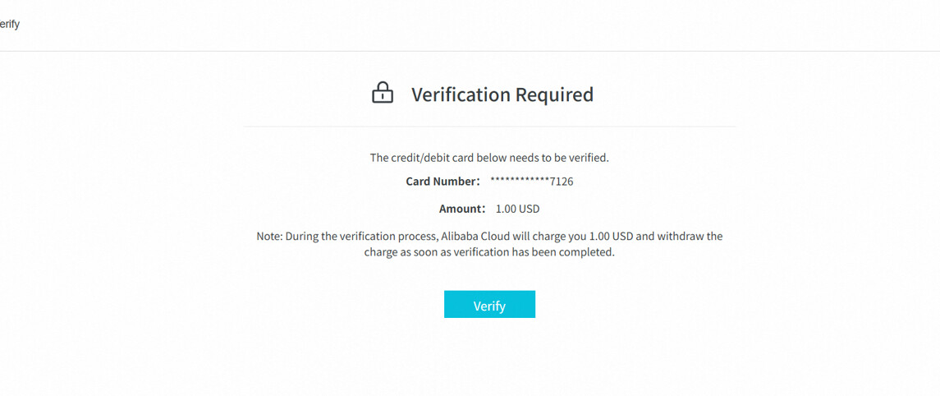The height and width of the screenshot is (396, 940).
Task: Click the note's second line about completion
Action: tap(489, 252)
